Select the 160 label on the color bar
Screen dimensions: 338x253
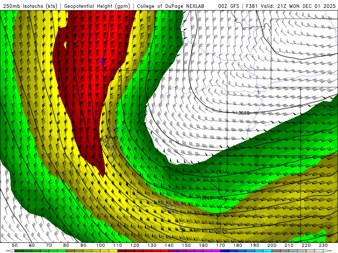(203, 245)
